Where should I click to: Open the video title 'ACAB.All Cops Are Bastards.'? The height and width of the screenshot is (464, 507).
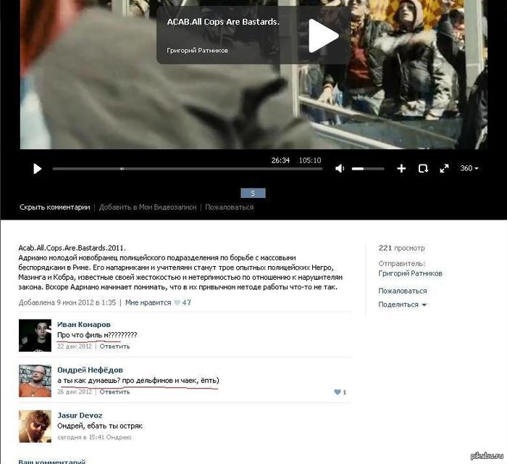point(223,22)
